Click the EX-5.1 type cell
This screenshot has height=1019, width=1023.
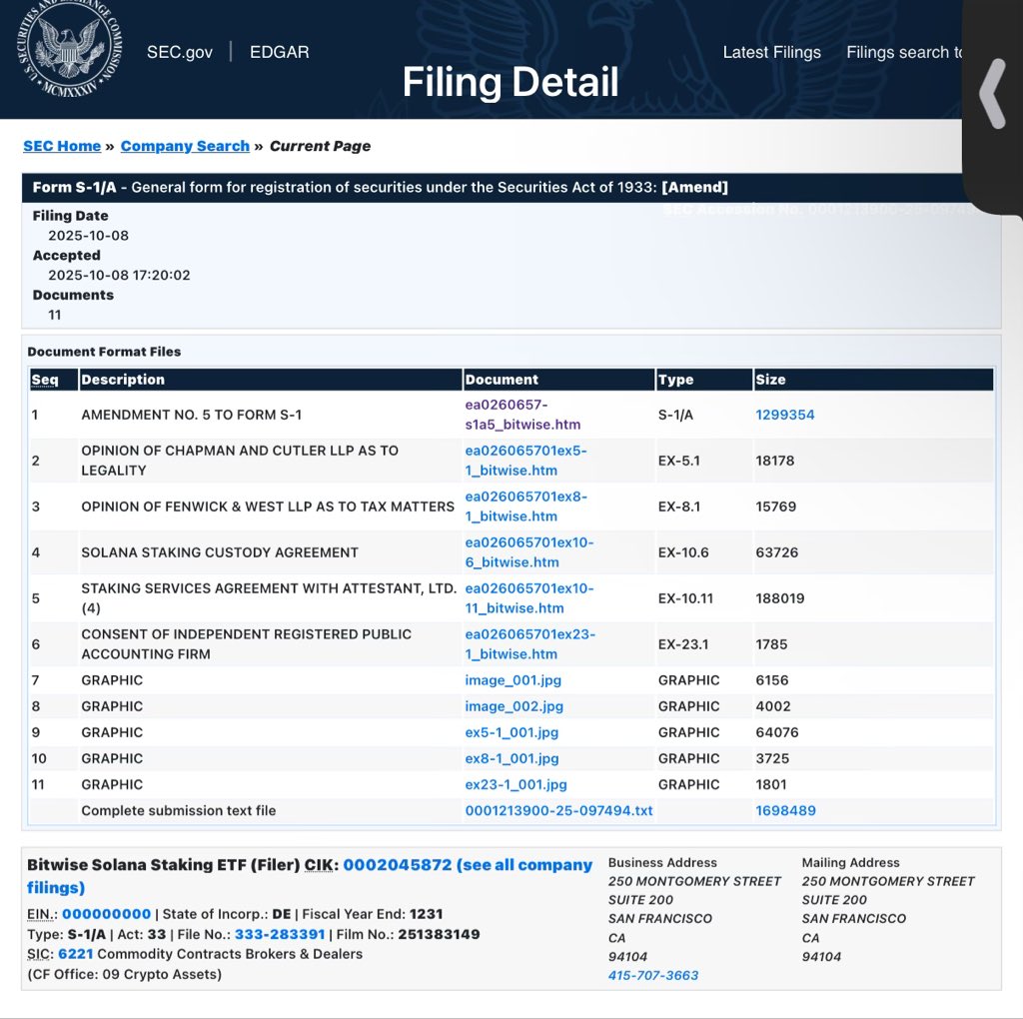pos(679,461)
